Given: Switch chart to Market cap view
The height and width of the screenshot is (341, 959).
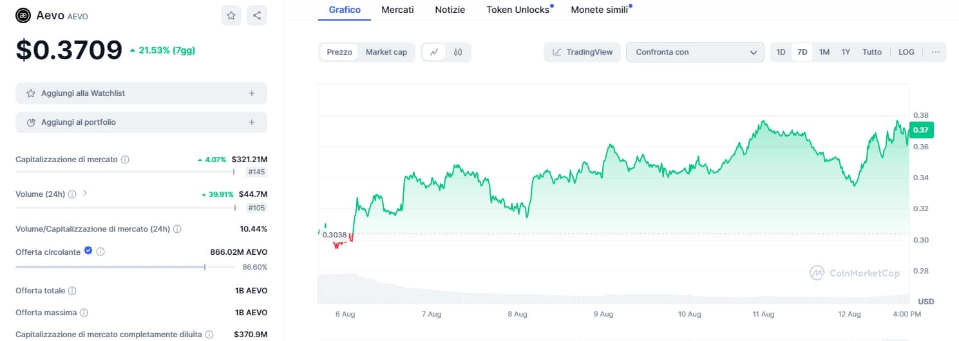Looking at the screenshot, I should (386, 52).
